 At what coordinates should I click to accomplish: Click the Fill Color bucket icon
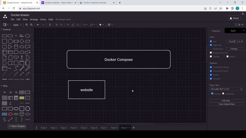tap(68, 25)
